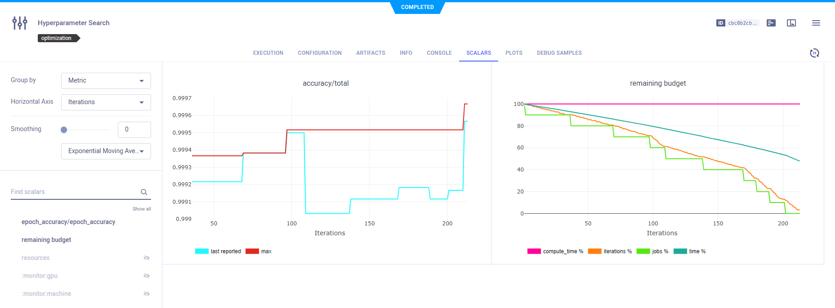Click the Smoothing value input field

coord(134,130)
